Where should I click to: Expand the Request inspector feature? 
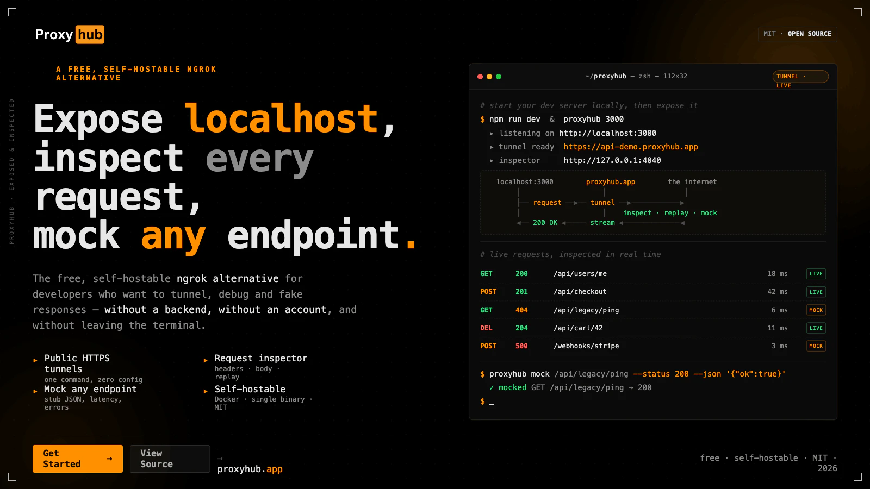point(260,359)
